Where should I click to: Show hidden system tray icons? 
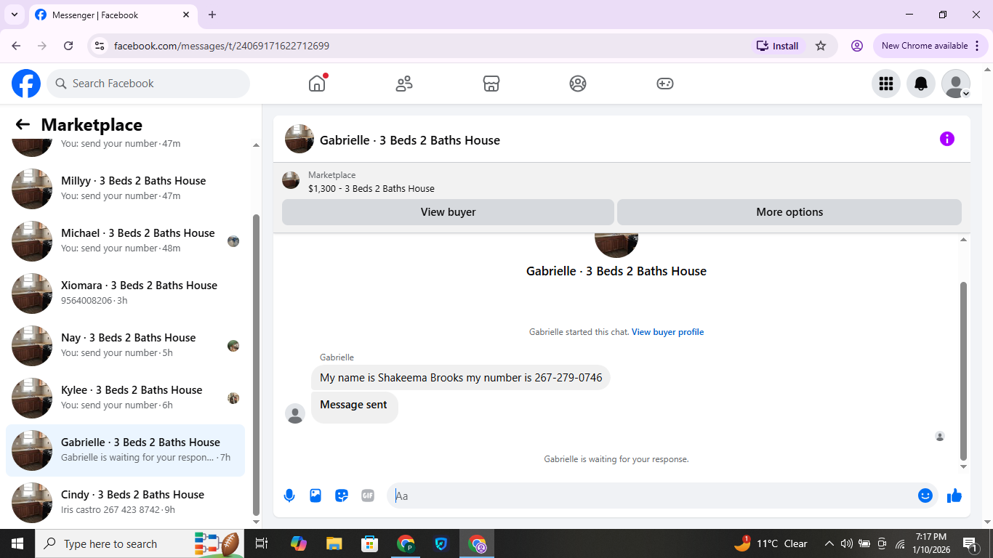pyautogui.click(x=829, y=543)
